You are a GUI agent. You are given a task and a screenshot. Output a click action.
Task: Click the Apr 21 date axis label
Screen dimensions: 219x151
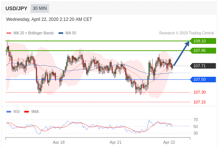(x=116, y=142)
